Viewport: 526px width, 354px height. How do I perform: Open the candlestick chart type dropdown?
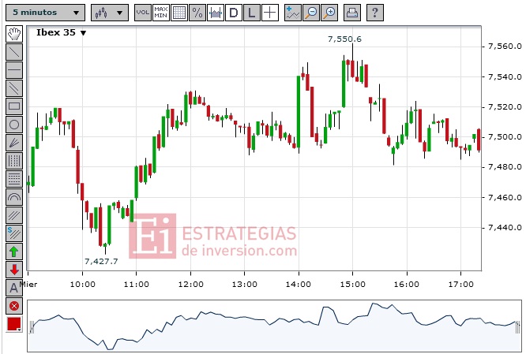point(109,13)
